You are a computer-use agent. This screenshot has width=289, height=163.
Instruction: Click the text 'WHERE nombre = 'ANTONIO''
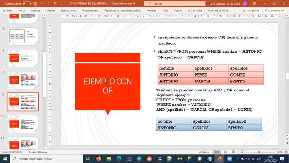pyautogui.click(x=184, y=105)
